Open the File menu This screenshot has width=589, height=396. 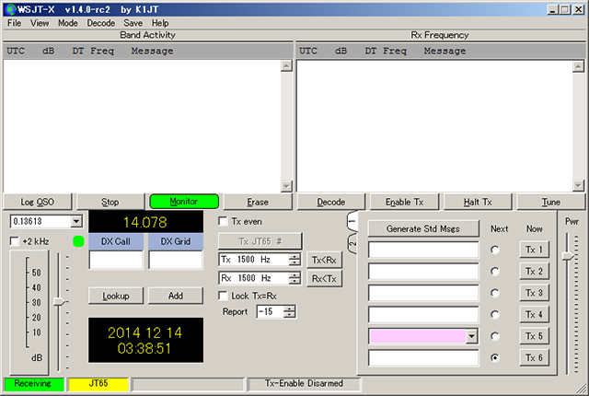[15, 23]
